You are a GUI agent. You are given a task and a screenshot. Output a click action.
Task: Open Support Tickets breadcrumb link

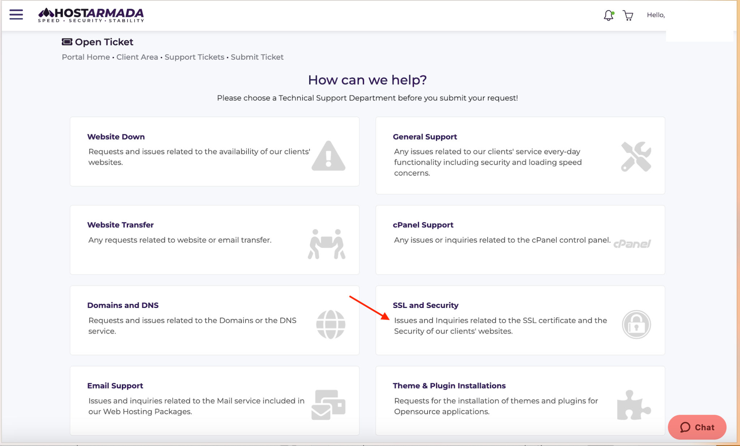click(194, 57)
